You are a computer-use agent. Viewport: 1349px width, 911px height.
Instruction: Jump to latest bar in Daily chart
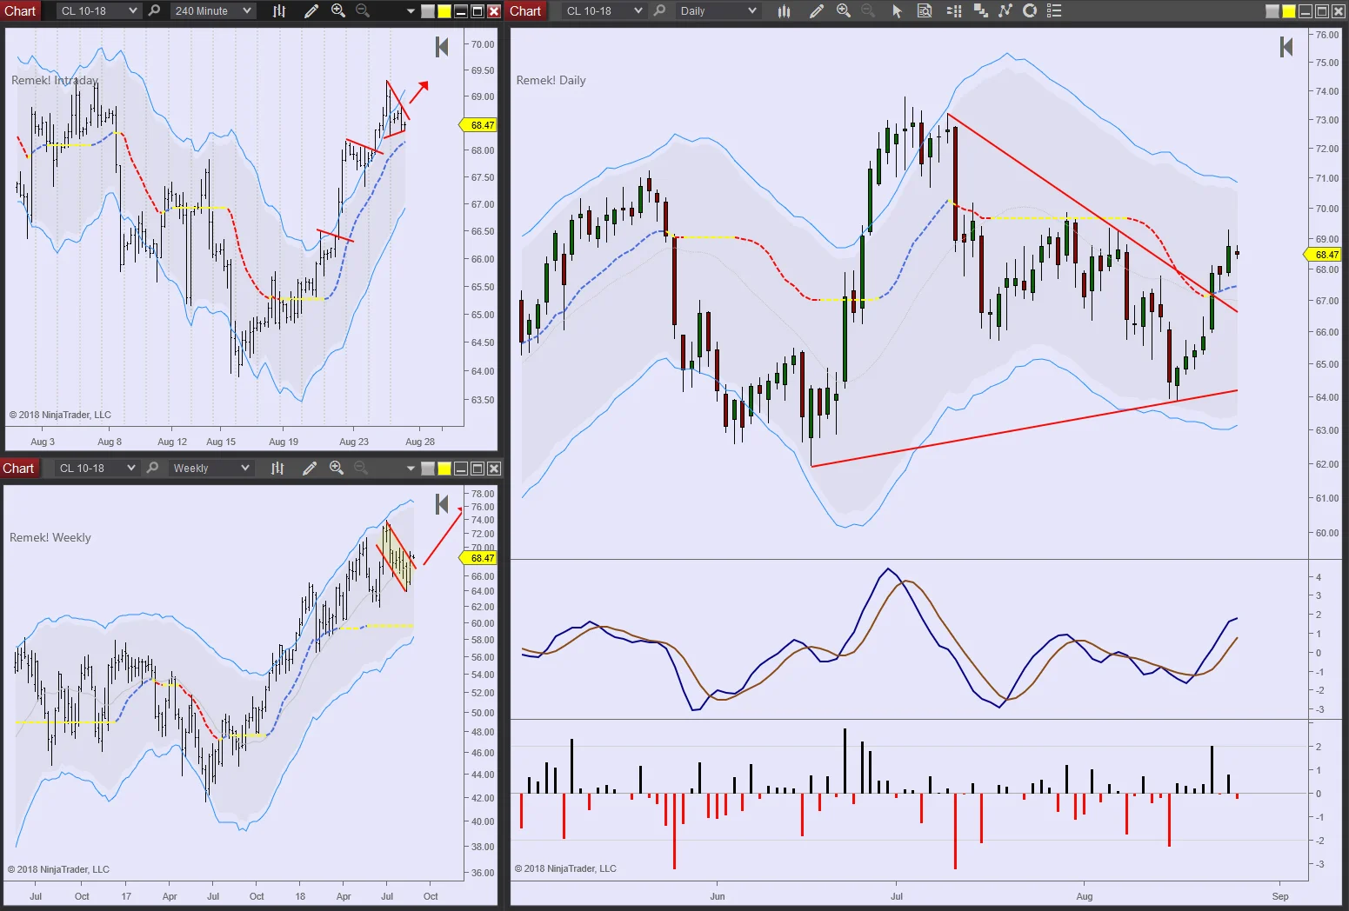click(1286, 47)
